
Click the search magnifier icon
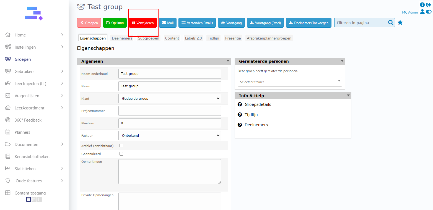390,23
